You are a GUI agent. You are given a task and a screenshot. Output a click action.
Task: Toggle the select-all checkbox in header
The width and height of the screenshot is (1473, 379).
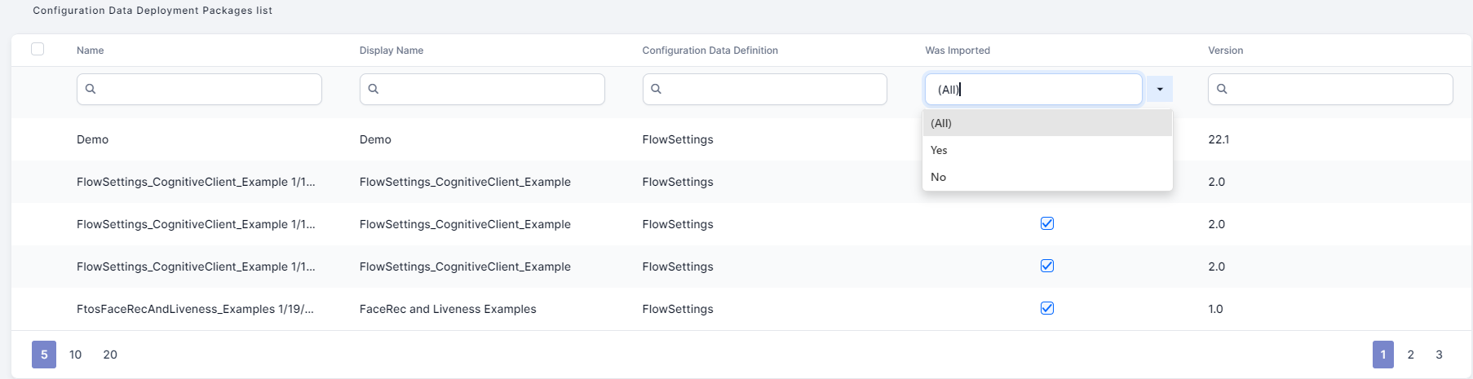pos(38,49)
